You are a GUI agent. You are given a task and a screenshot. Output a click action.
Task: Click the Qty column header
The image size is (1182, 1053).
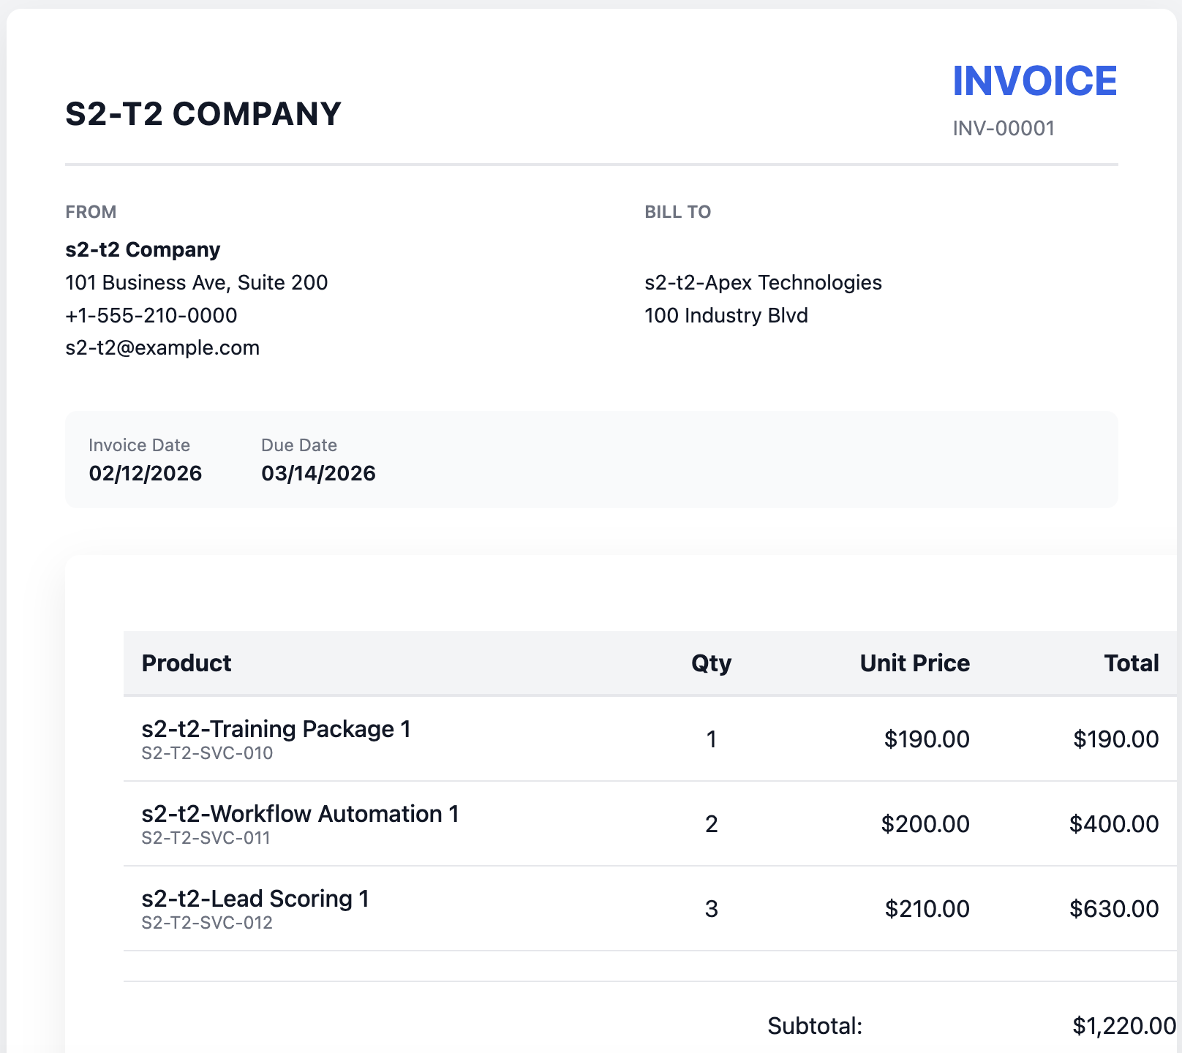[711, 663]
